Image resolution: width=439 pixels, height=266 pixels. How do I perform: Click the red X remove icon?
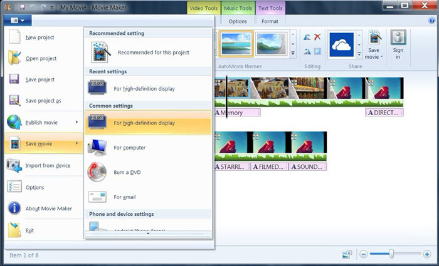pyautogui.click(x=317, y=37)
